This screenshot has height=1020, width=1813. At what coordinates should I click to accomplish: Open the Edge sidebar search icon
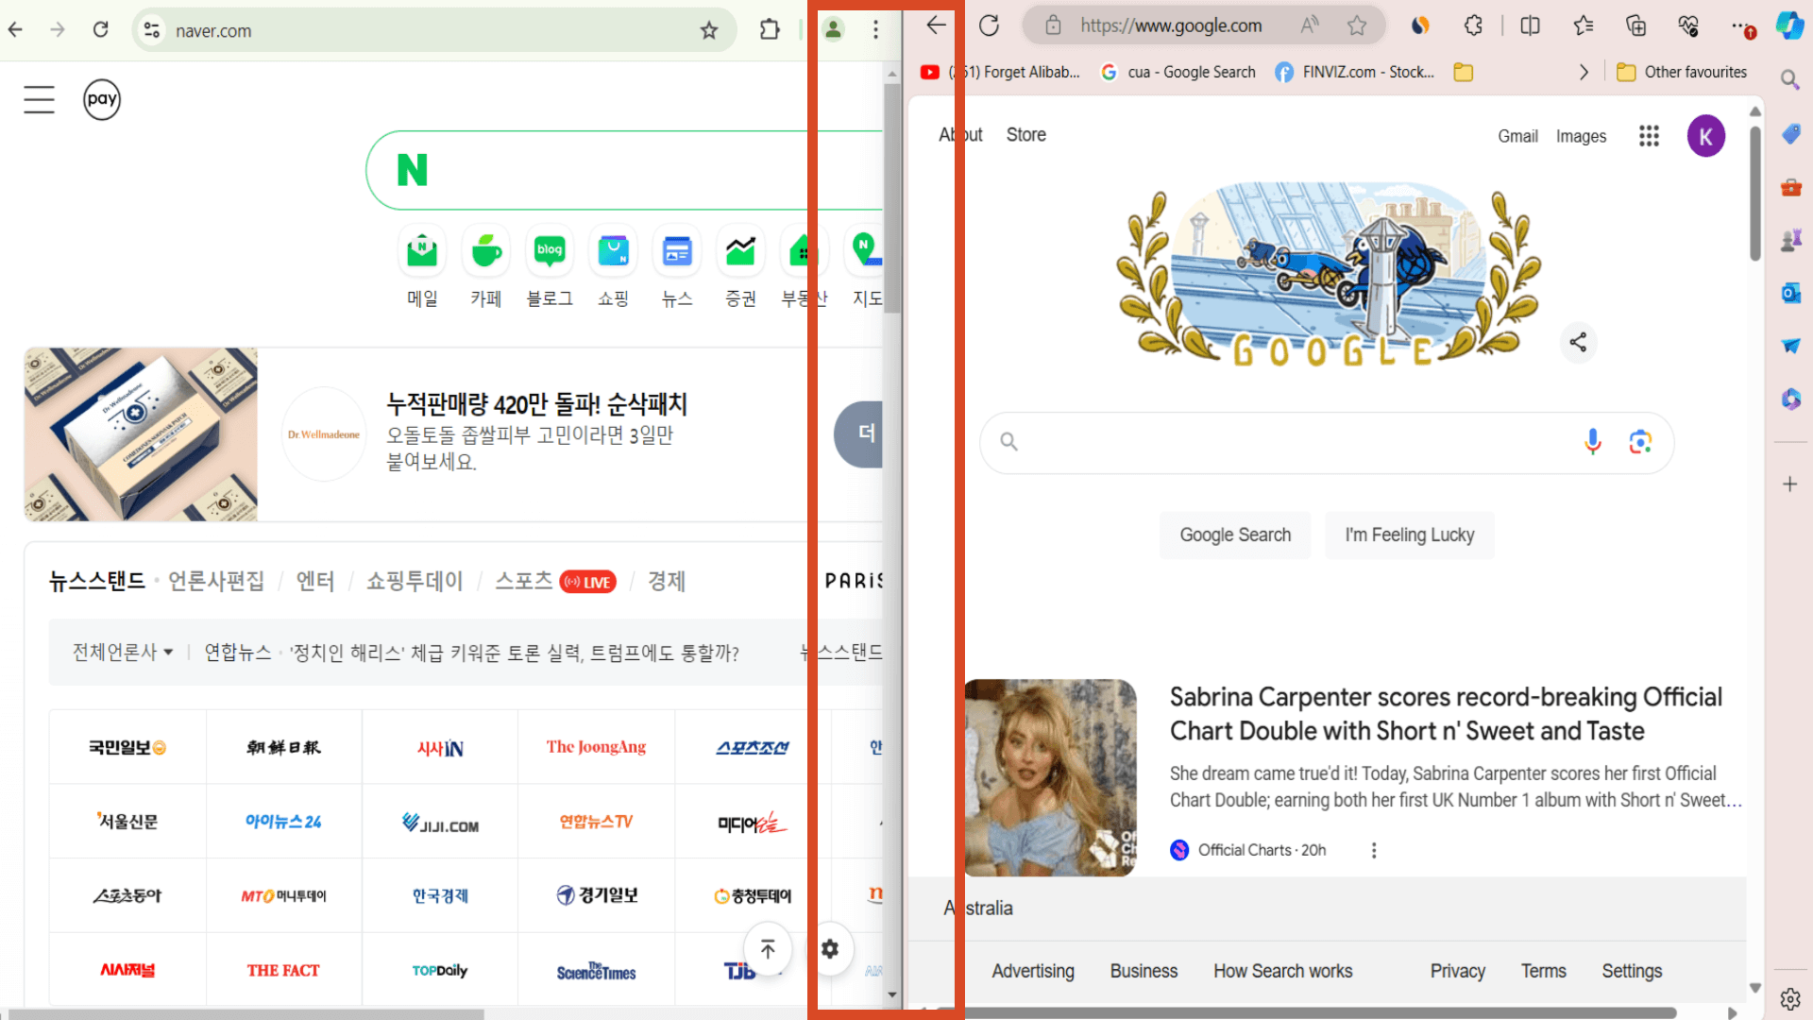coord(1789,79)
